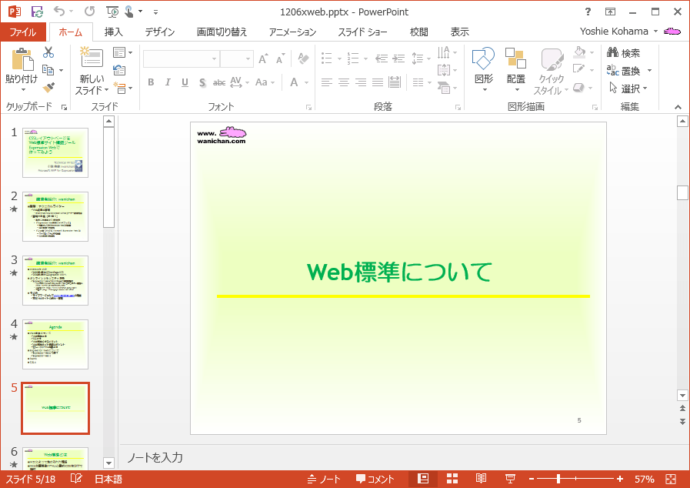Image resolution: width=690 pixels, height=488 pixels.
Task: Open the Line Spacing dropdown
Action: pos(421,58)
